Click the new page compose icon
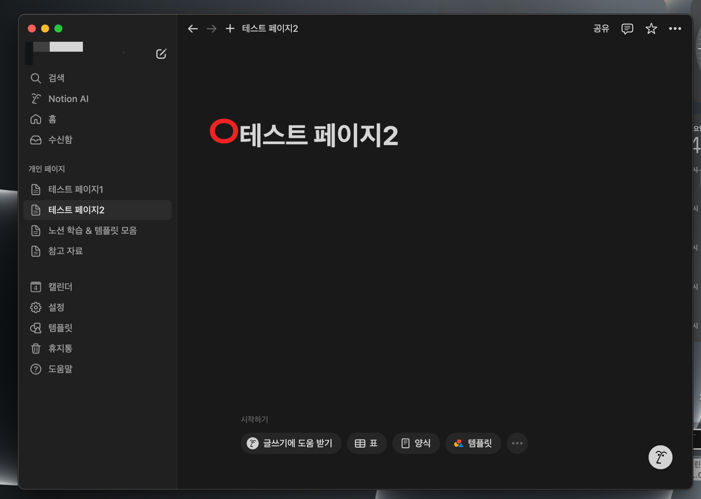Viewport: 701px width, 499px height. point(161,54)
